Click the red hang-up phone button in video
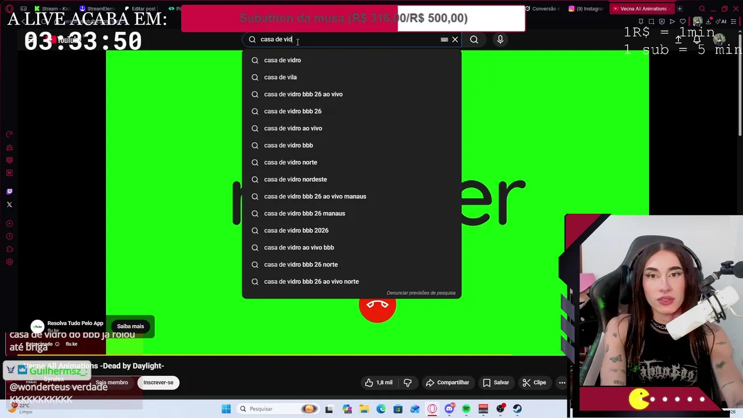743x418 pixels. [x=377, y=305]
